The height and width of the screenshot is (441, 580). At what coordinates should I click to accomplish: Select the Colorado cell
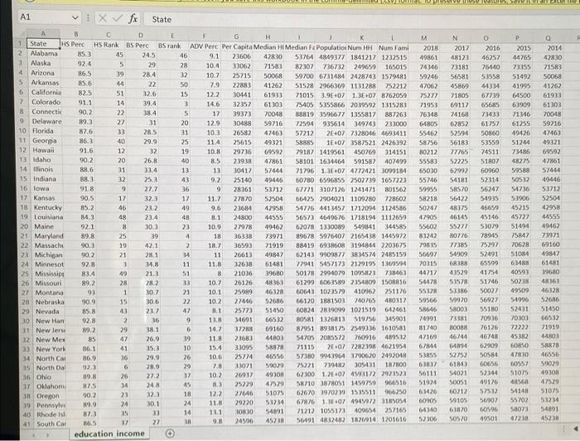tap(46, 102)
